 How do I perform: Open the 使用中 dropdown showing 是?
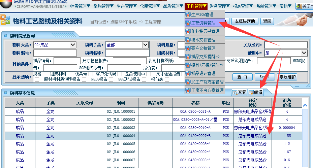[x=304, y=53]
